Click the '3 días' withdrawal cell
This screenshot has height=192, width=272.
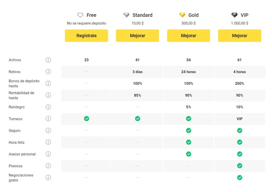point(138,72)
